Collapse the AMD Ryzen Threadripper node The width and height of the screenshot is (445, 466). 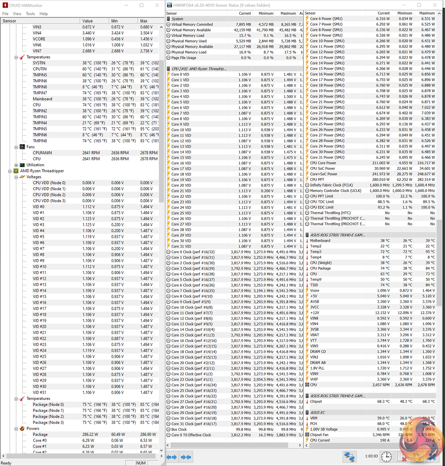click(x=10, y=171)
